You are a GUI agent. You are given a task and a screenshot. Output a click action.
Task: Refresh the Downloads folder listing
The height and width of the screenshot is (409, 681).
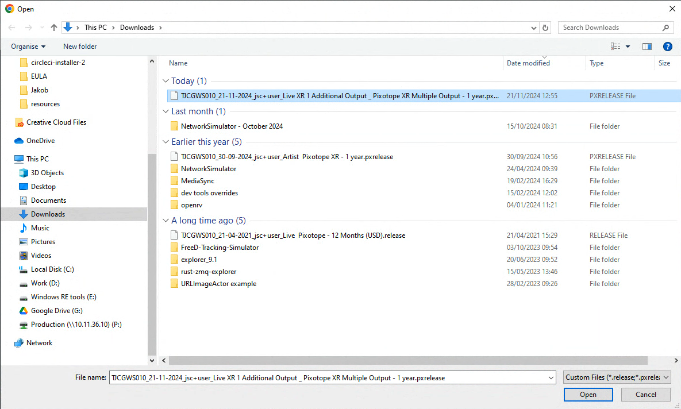(x=545, y=28)
